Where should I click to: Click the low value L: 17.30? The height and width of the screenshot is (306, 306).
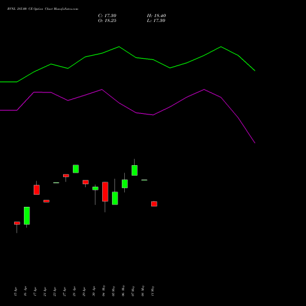tap(156, 21)
